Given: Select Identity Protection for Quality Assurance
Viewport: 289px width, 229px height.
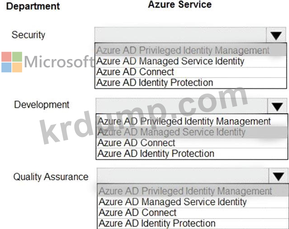Looking at the screenshot, I should [193, 223].
